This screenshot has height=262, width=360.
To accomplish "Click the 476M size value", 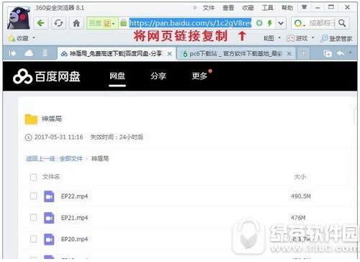I will point(298,218).
